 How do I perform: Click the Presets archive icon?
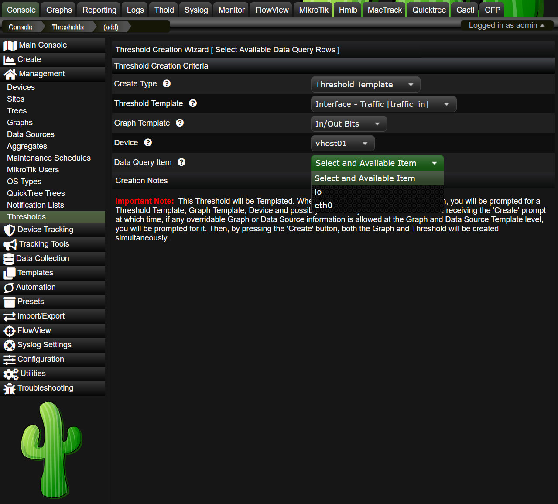pyautogui.click(x=10, y=302)
